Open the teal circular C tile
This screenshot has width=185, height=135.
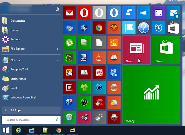[x=99, y=87]
